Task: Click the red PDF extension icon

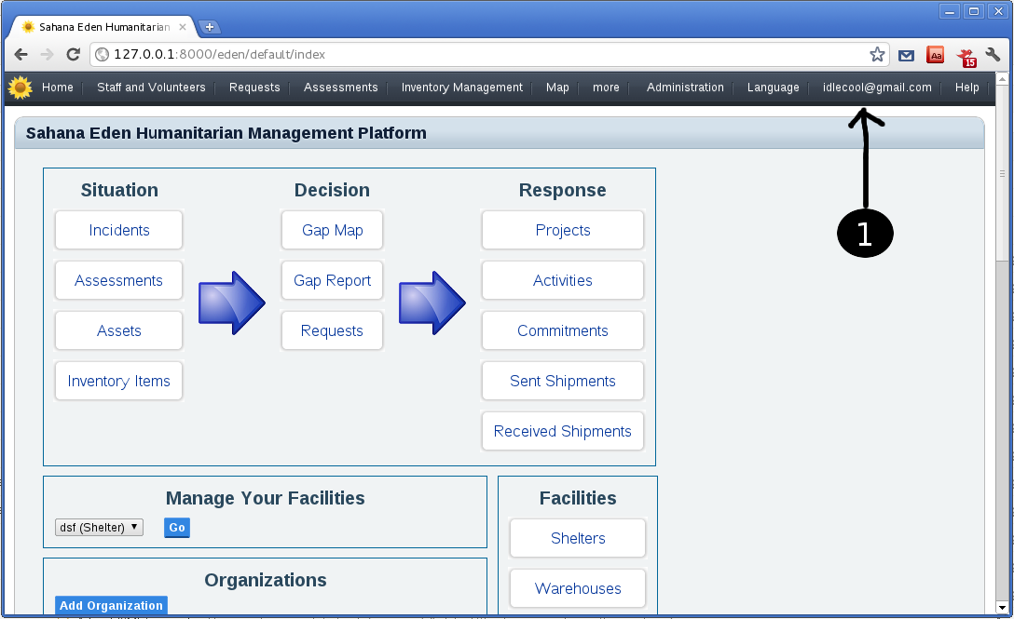Action: click(x=935, y=55)
